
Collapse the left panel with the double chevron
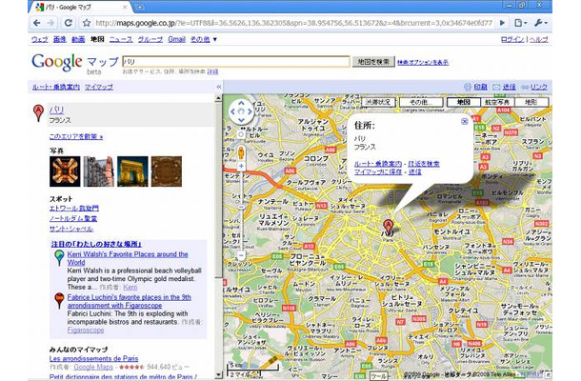tap(219, 87)
